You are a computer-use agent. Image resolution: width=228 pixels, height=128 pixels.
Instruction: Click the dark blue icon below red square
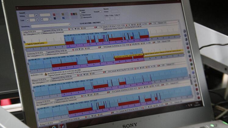pos(54,19)
